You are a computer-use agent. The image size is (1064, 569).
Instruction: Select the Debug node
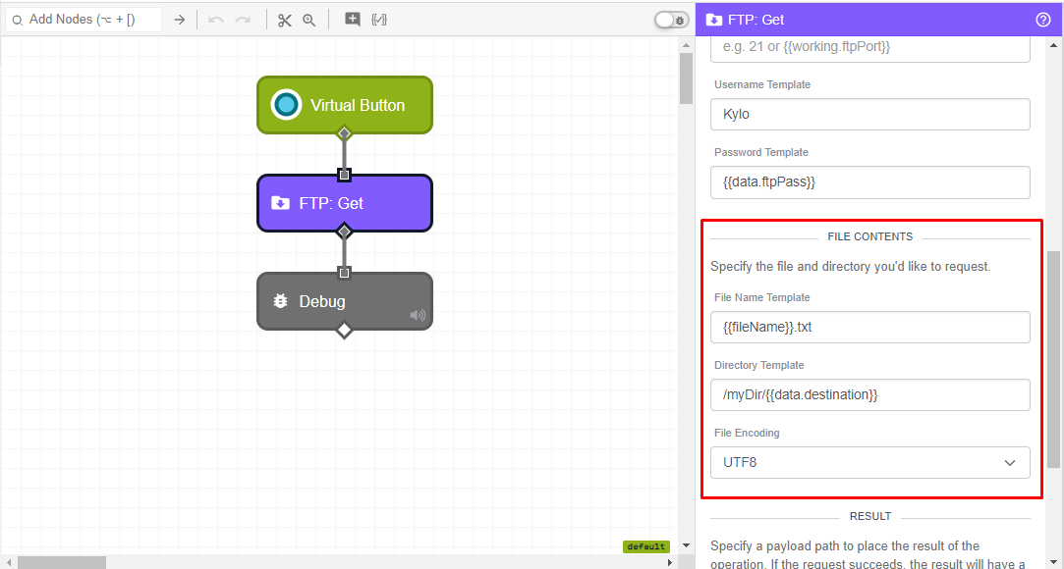pos(345,301)
